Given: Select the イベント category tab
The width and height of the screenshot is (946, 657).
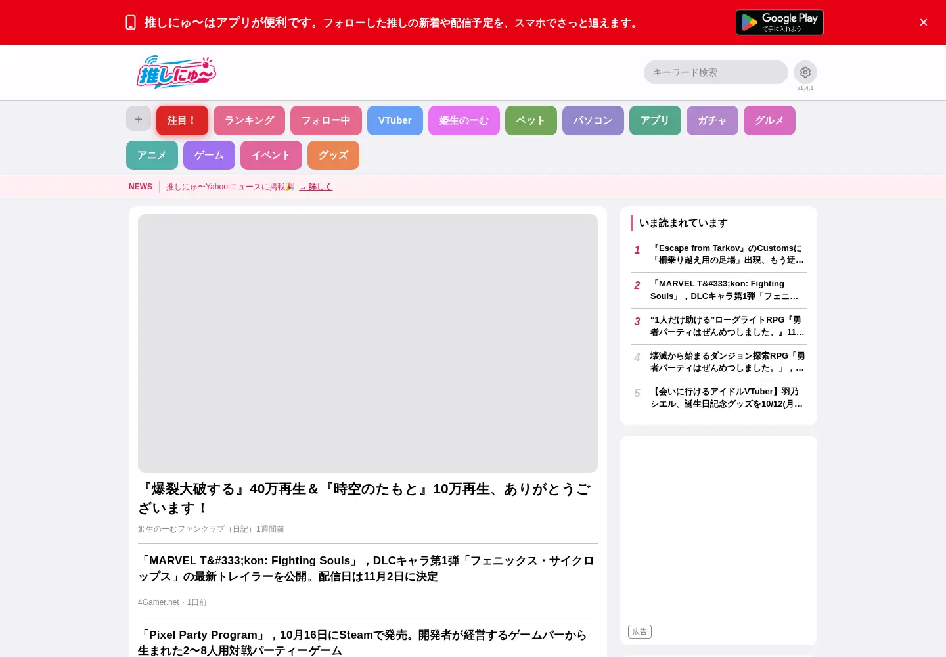Looking at the screenshot, I should [x=271, y=155].
